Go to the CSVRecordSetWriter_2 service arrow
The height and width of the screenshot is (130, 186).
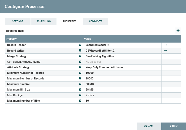[166, 51]
